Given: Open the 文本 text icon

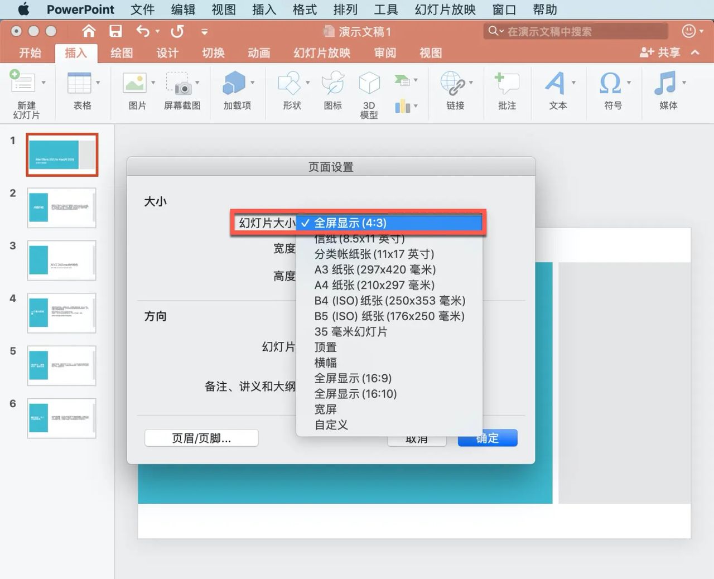Looking at the screenshot, I should pyautogui.click(x=554, y=83).
